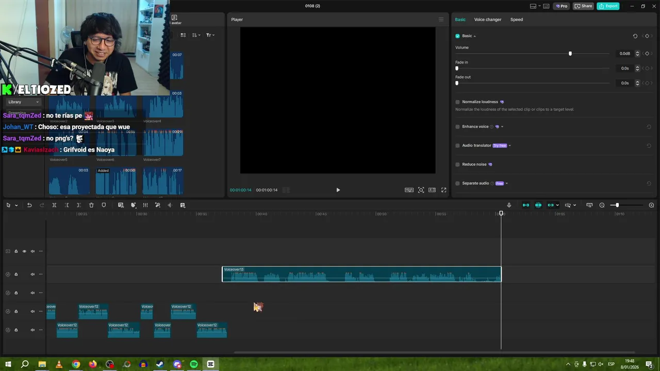Click the player zoom-fit focus icon
660x371 pixels.
(421, 190)
